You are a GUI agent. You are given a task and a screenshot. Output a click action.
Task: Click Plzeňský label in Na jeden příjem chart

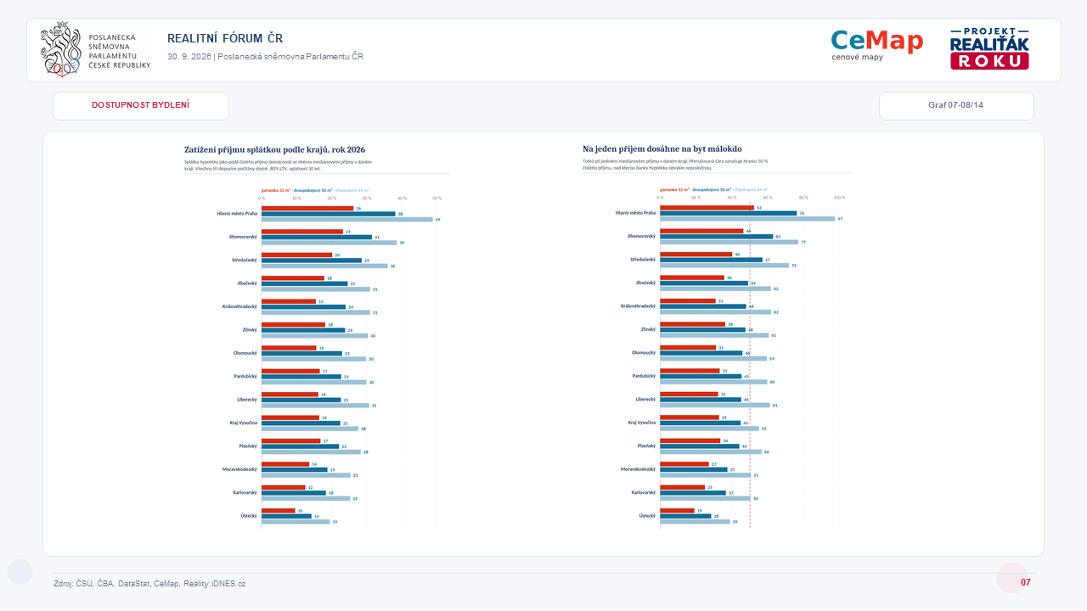click(646, 446)
